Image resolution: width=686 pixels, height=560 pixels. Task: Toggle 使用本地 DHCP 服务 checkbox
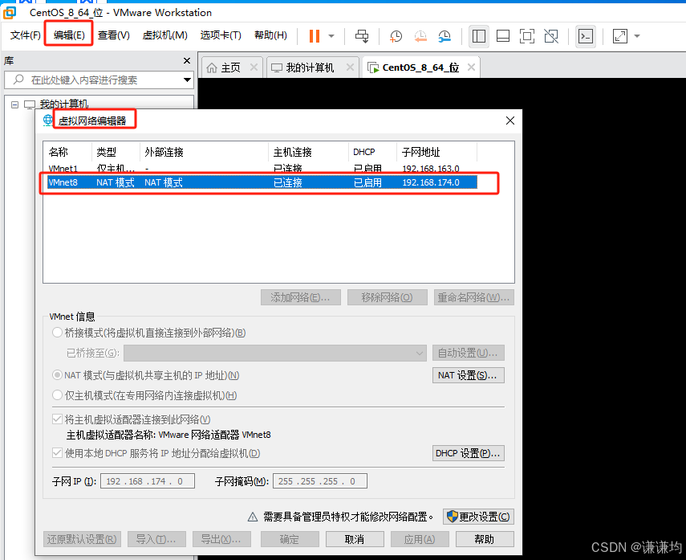coord(57,453)
